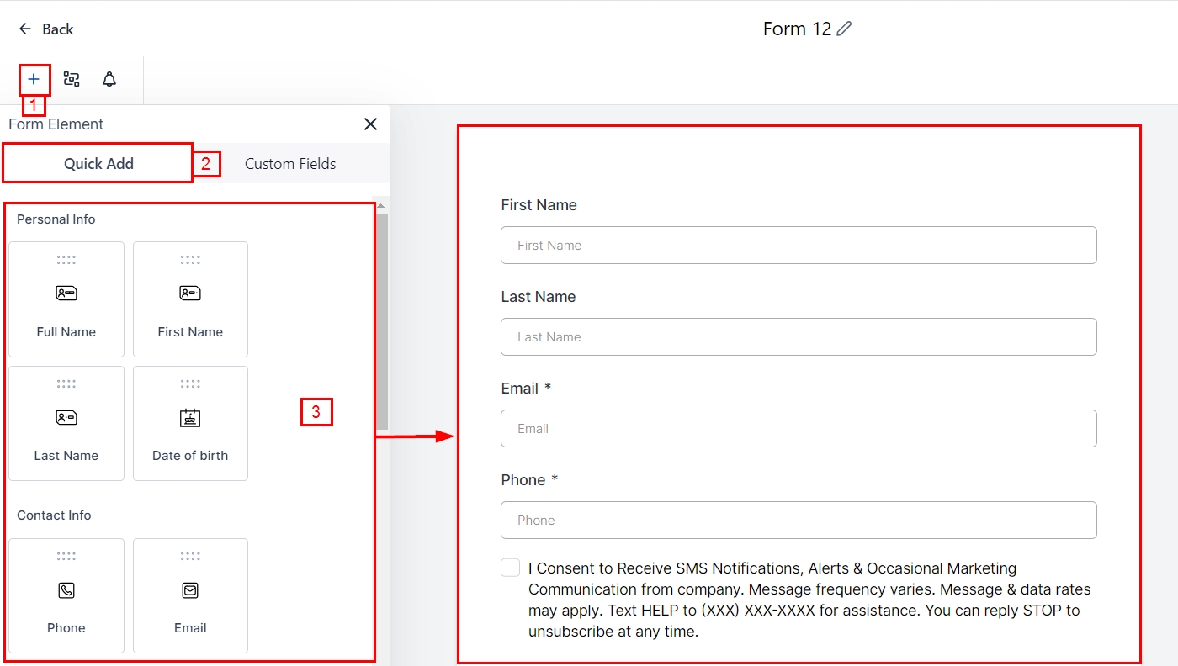Select the First Name element tile
This screenshot has width=1178, height=666.
pyautogui.click(x=190, y=299)
